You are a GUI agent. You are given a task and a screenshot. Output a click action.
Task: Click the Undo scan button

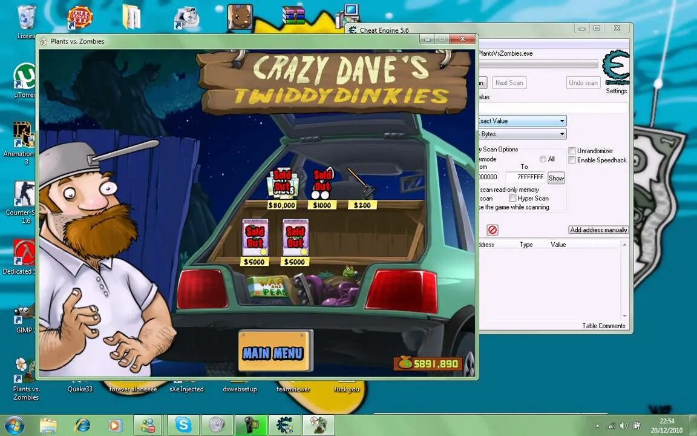coord(583,83)
